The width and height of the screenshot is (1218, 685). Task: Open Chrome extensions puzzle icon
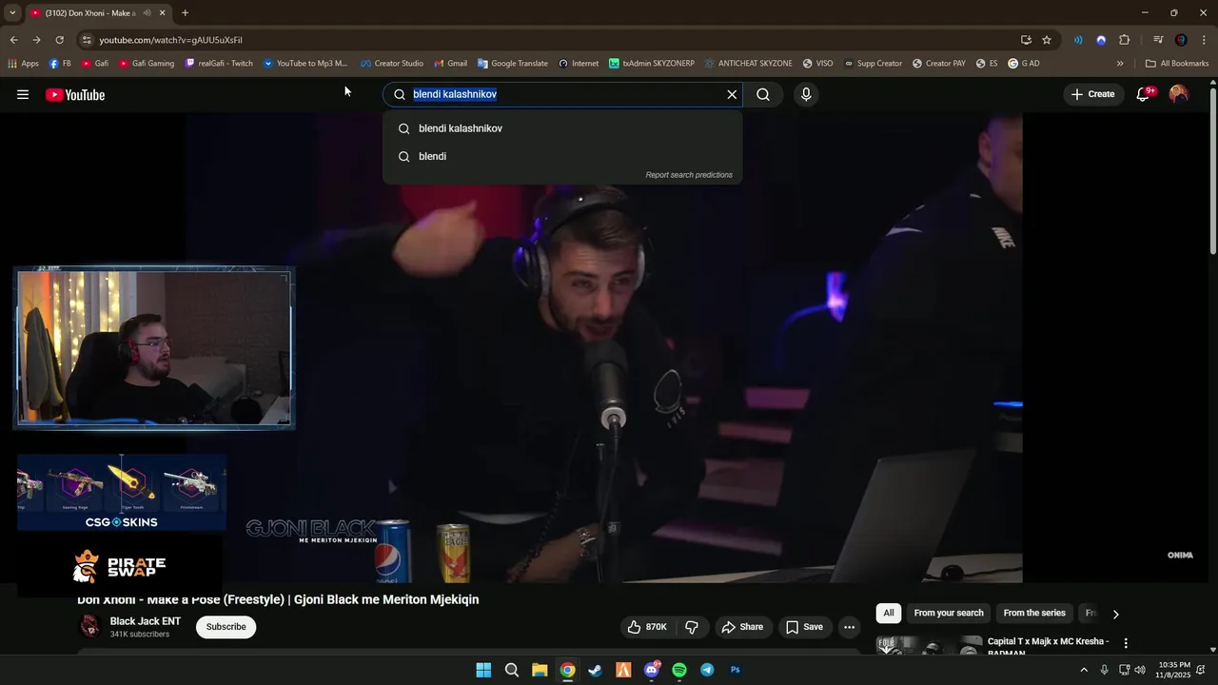(x=1124, y=40)
